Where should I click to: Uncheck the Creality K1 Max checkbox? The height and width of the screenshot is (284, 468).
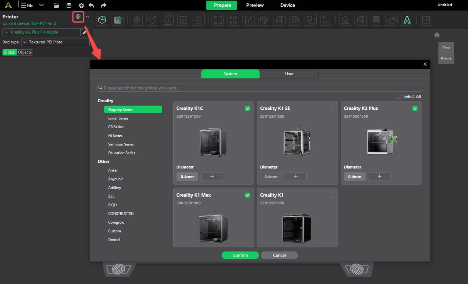click(x=248, y=195)
